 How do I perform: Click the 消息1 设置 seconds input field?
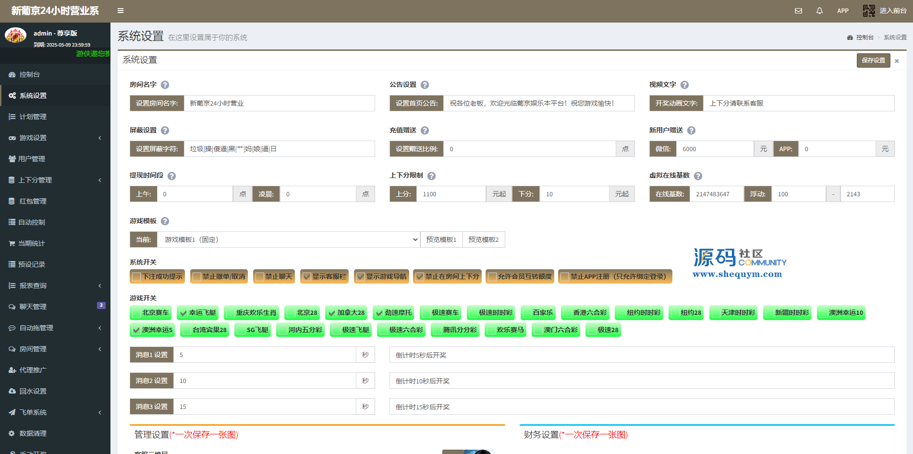265,355
